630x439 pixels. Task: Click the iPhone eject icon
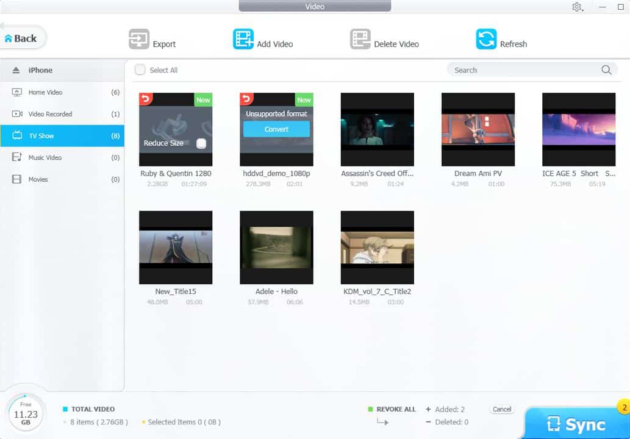(16, 70)
